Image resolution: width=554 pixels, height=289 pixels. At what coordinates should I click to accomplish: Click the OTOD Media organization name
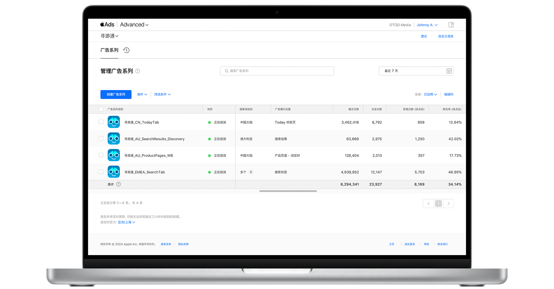(400, 25)
